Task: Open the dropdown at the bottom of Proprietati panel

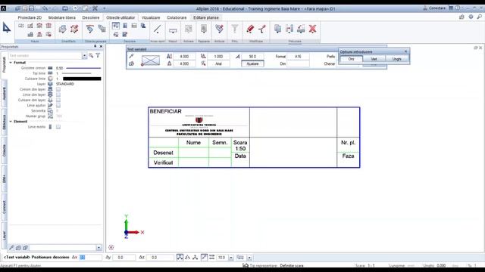Action: pos(99,248)
